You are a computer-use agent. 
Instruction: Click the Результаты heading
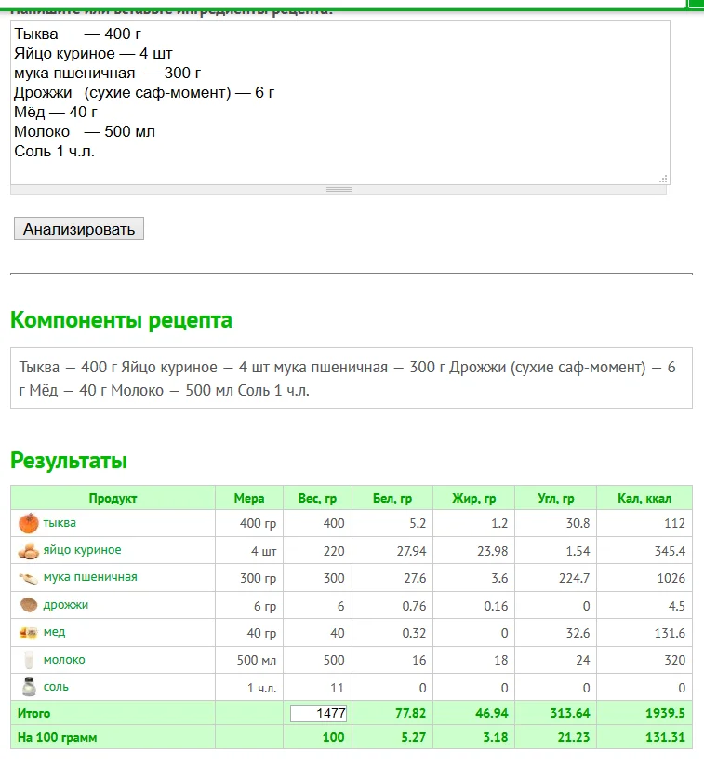[69, 461]
